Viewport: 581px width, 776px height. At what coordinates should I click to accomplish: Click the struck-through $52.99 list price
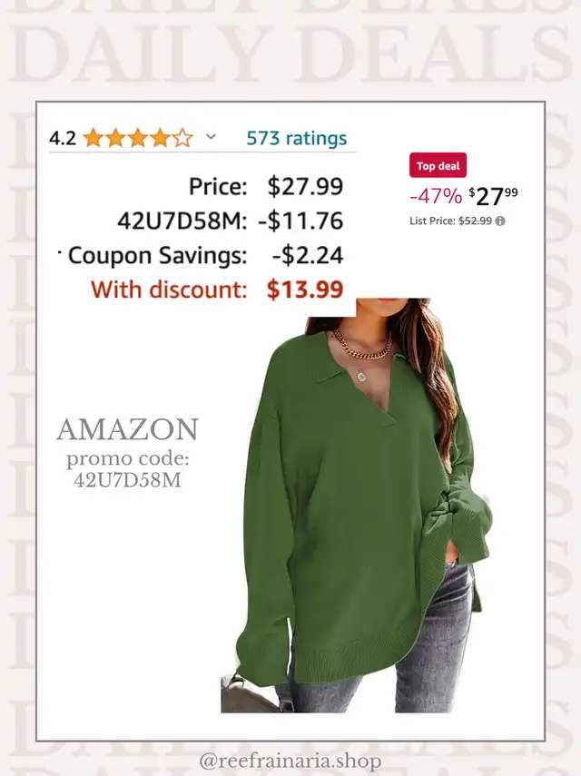coord(475,221)
